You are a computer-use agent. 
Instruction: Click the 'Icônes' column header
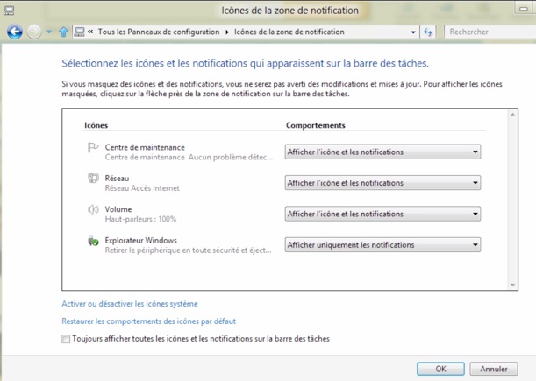(x=96, y=125)
